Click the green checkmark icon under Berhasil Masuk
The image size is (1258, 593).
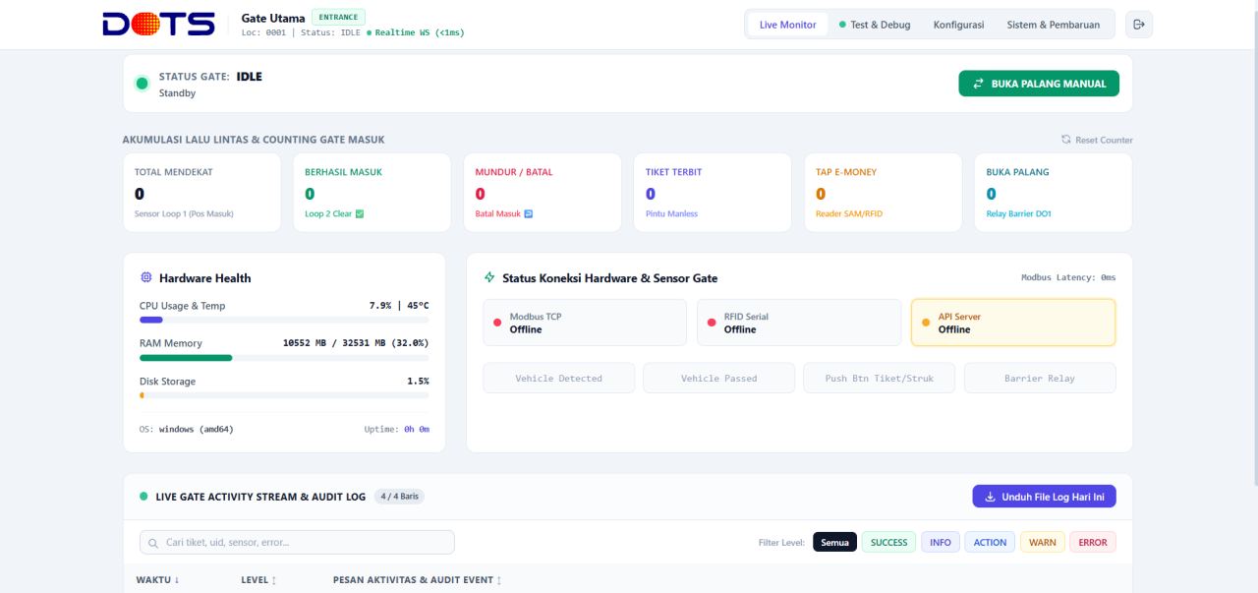360,213
